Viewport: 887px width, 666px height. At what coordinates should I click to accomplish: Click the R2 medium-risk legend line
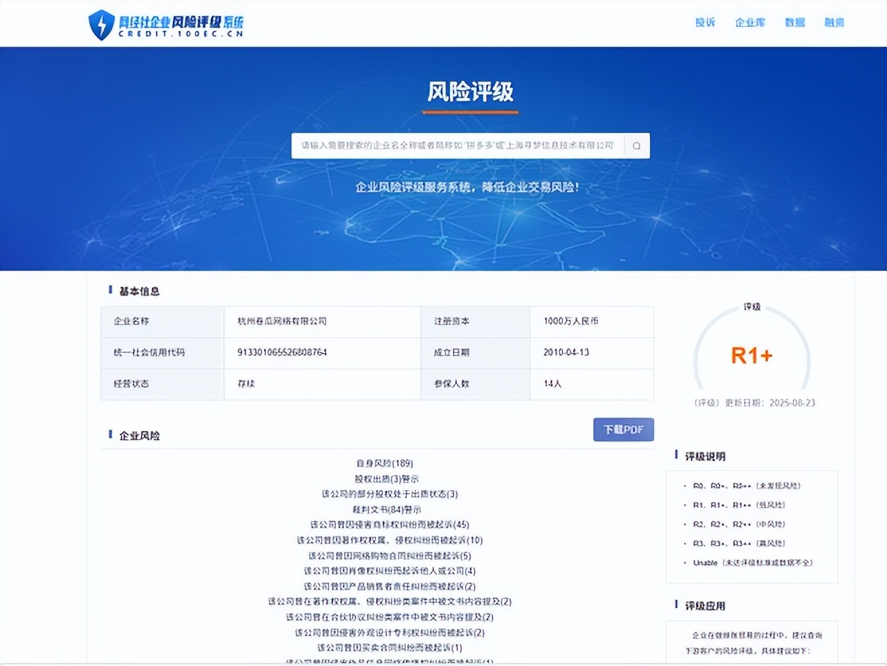click(x=739, y=524)
